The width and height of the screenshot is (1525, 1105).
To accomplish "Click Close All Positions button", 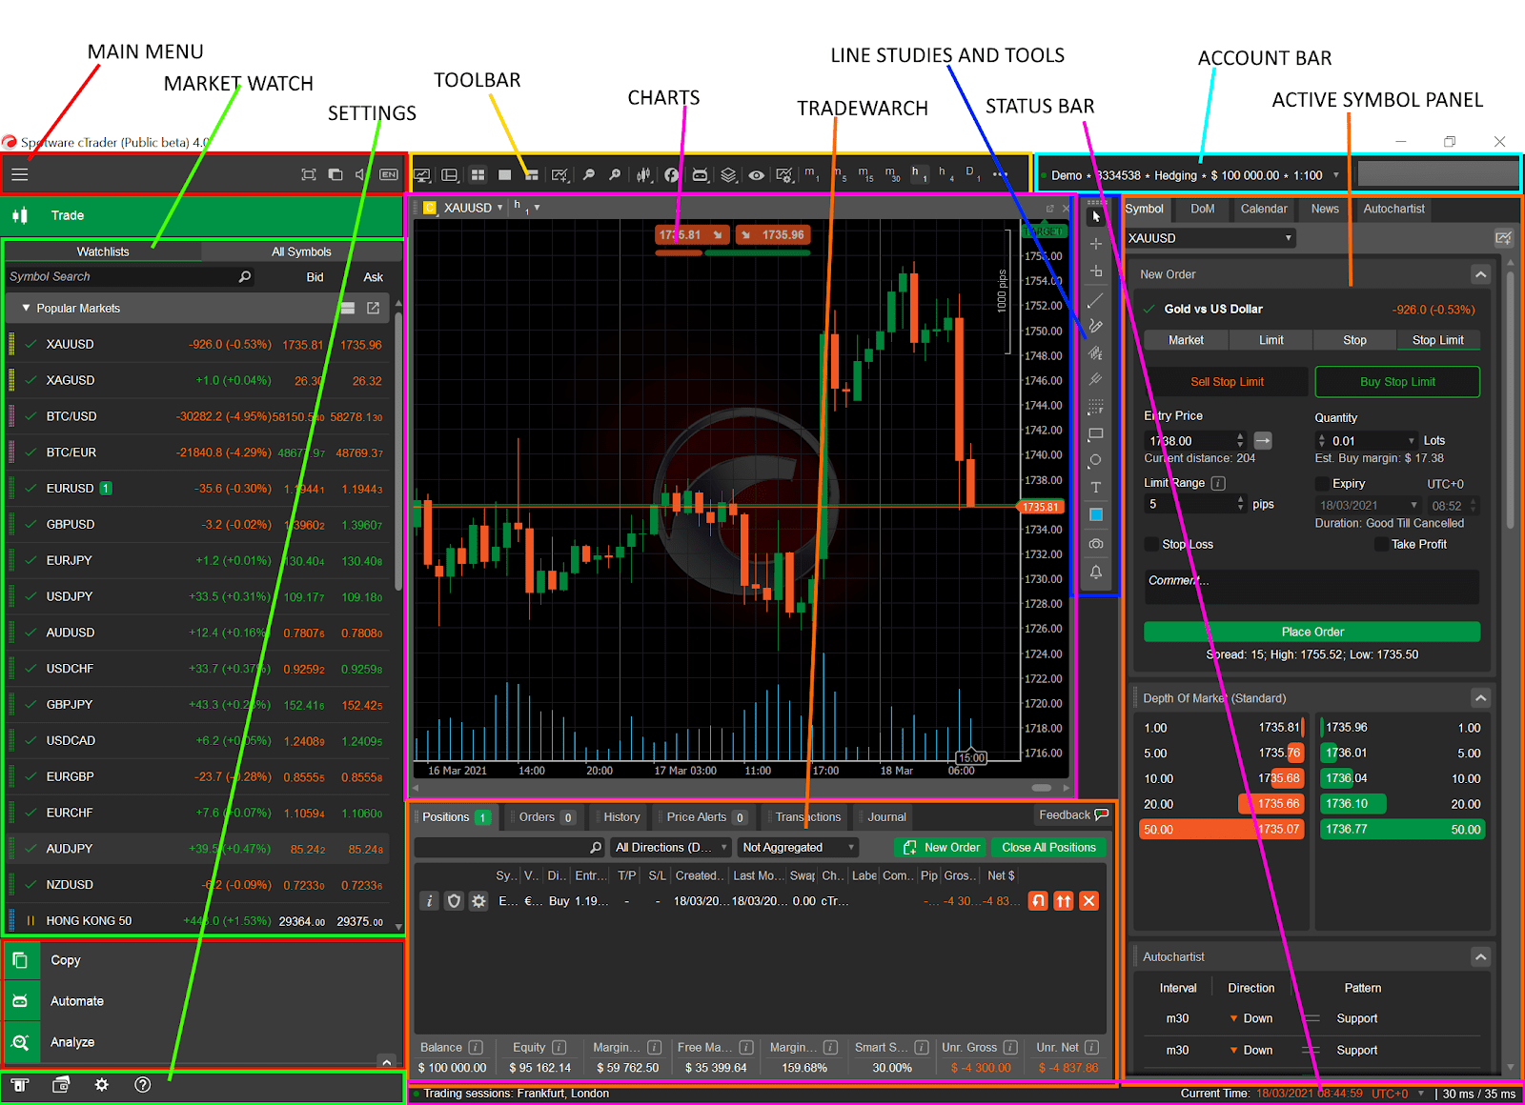I will tap(1048, 848).
